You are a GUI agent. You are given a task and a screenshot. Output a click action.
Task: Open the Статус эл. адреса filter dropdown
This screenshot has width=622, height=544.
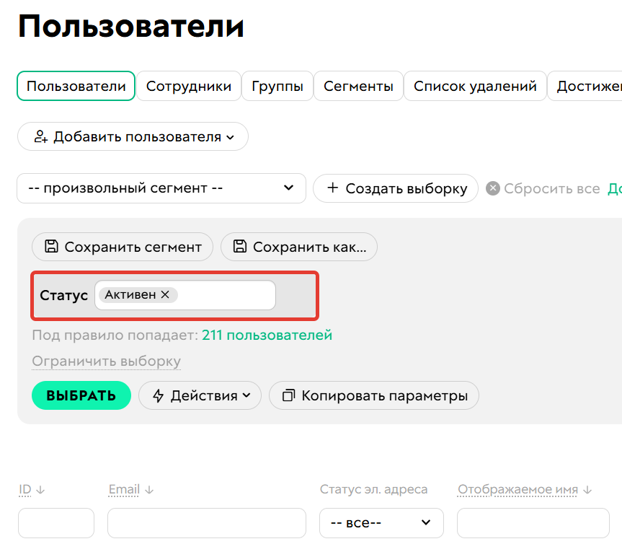tap(381, 523)
